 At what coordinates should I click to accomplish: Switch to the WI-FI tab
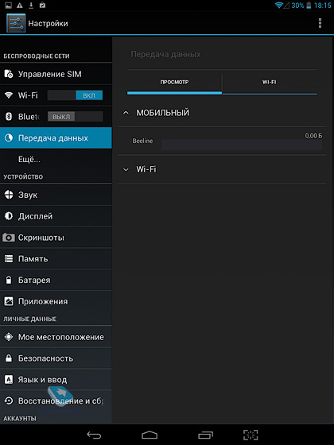pos(270,82)
